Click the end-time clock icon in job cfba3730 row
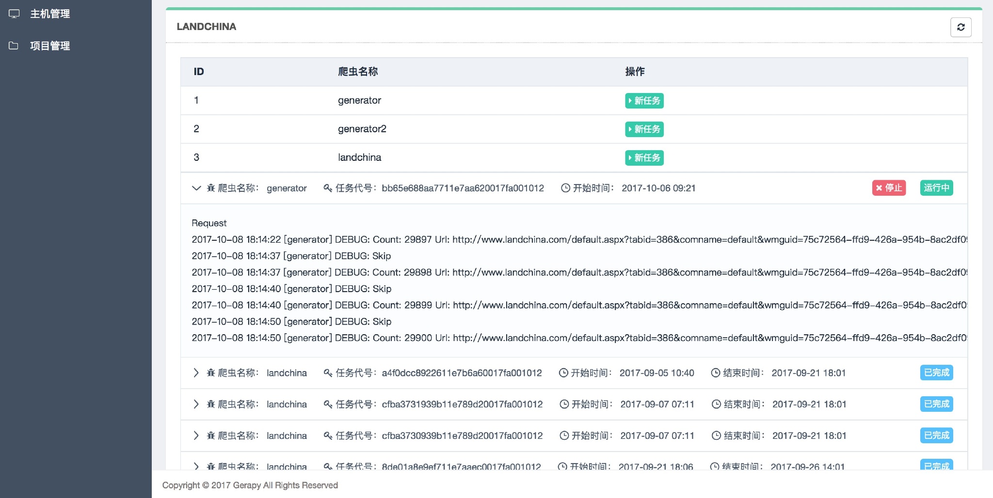 coord(716,436)
